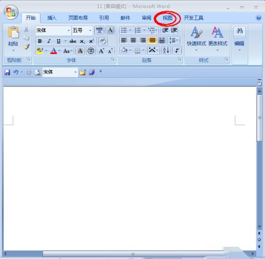Open the Font dialog launcher (字体)

113,59
